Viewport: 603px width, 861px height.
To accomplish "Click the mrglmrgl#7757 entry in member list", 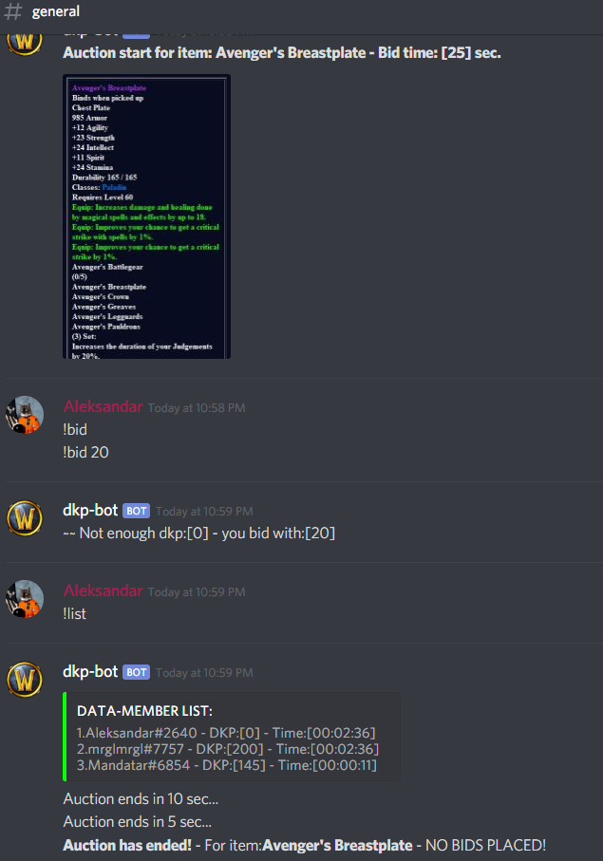I will pyautogui.click(x=228, y=749).
